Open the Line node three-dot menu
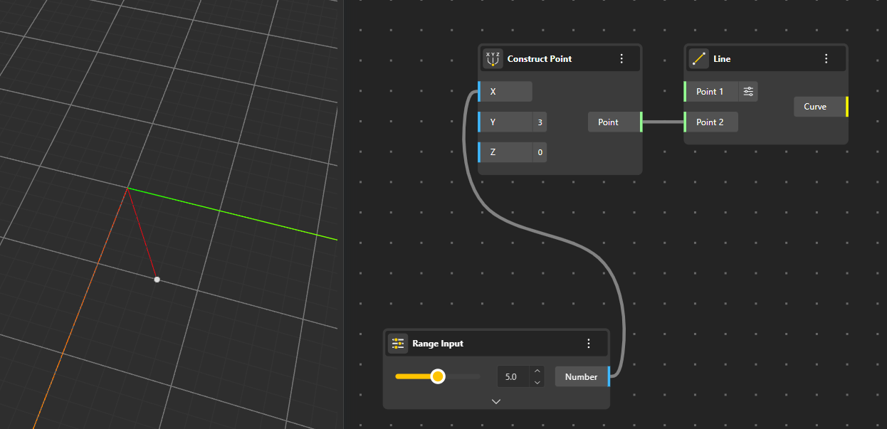 coord(826,59)
